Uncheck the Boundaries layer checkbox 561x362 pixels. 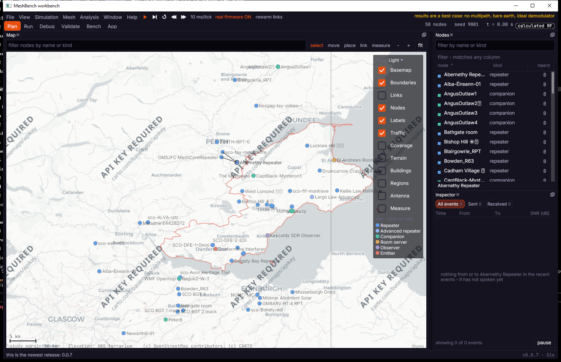pyautogui.click(x=382, y=83)
